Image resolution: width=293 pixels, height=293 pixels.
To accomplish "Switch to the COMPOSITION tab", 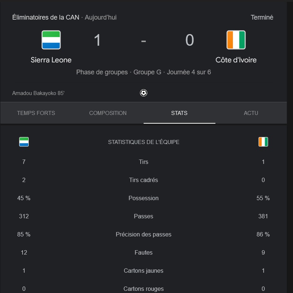I will [x=108, y=113].
